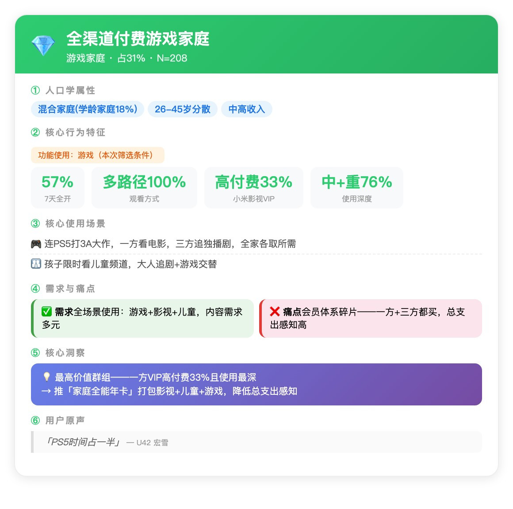Click the circled number 6 before 用户原声
This screenshot has height=509, width=513.
35,420
